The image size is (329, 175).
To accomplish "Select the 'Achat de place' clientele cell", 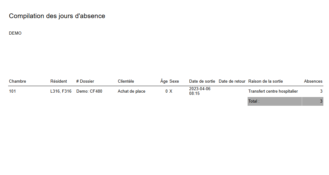I will pyautogui.click(x=131, y=91).
